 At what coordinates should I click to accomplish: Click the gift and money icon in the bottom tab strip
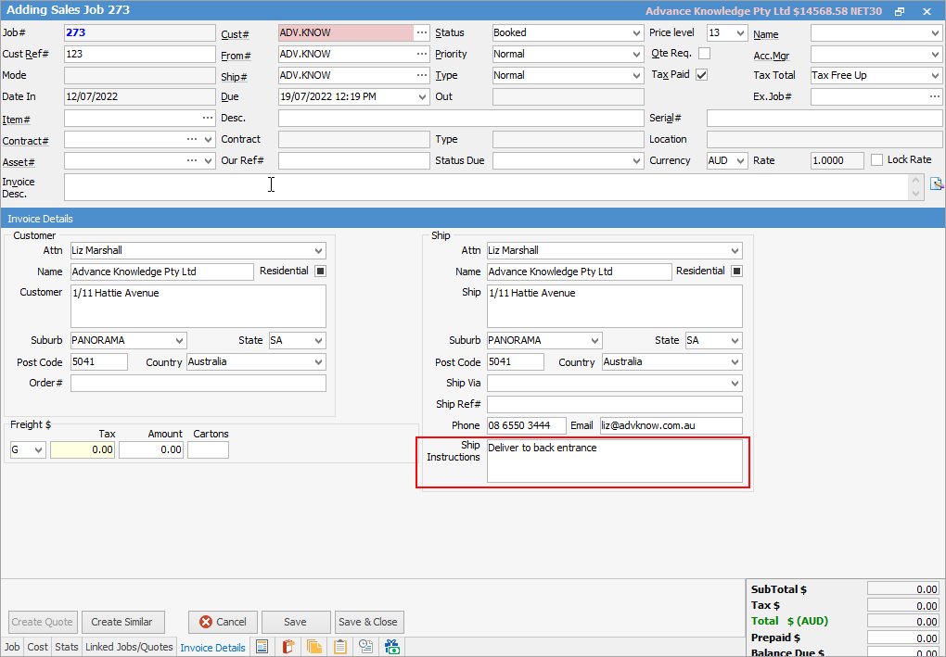[x=392, y=647]
